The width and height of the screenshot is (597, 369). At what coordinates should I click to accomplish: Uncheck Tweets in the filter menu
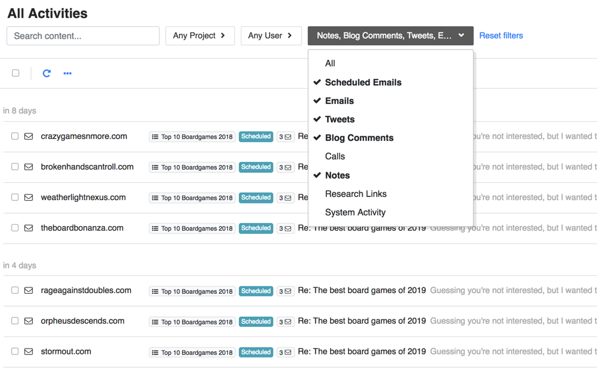click(340, 119)
